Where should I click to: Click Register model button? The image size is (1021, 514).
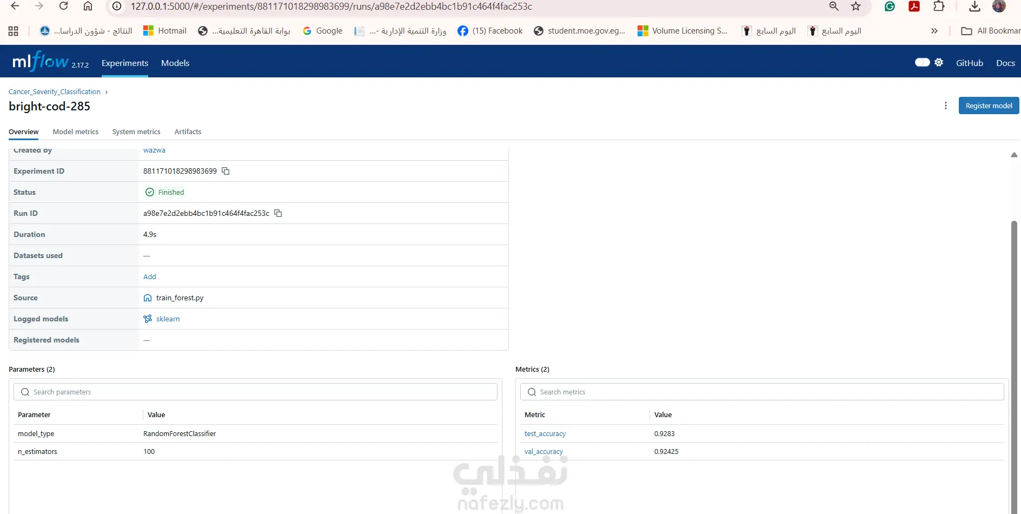click(989, 106)
